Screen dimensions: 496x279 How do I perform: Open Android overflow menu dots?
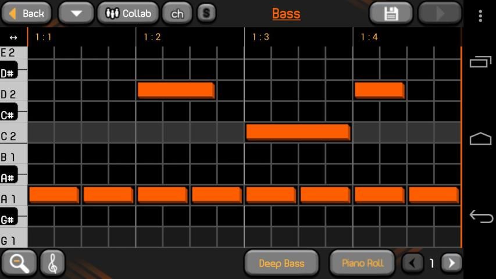point(480,16)
